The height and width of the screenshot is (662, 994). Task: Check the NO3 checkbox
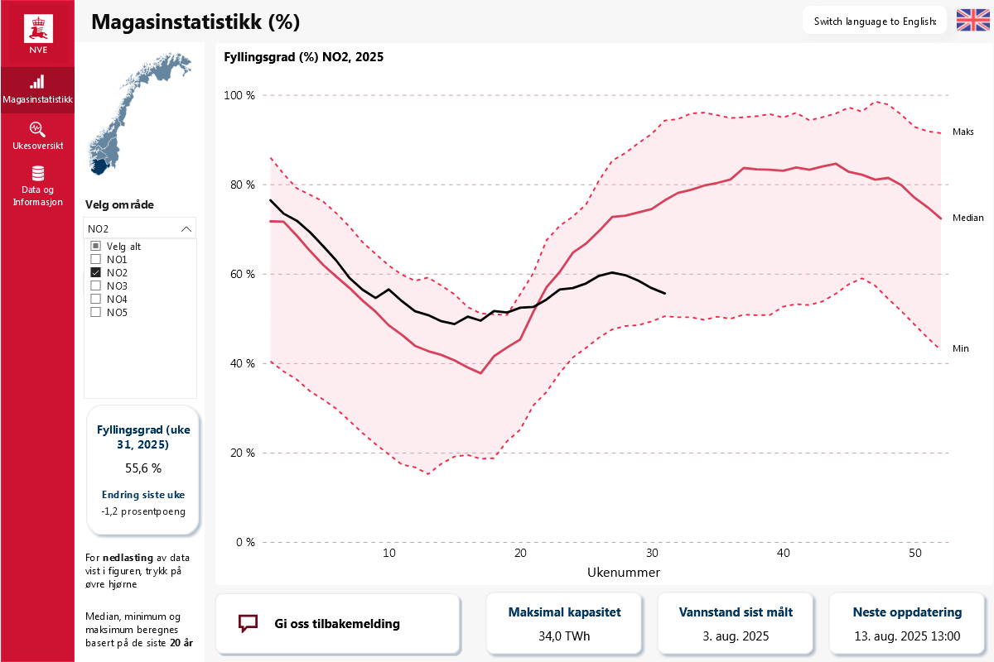95,286
